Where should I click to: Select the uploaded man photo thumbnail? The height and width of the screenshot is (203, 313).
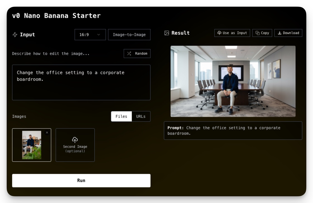[32, 145]
